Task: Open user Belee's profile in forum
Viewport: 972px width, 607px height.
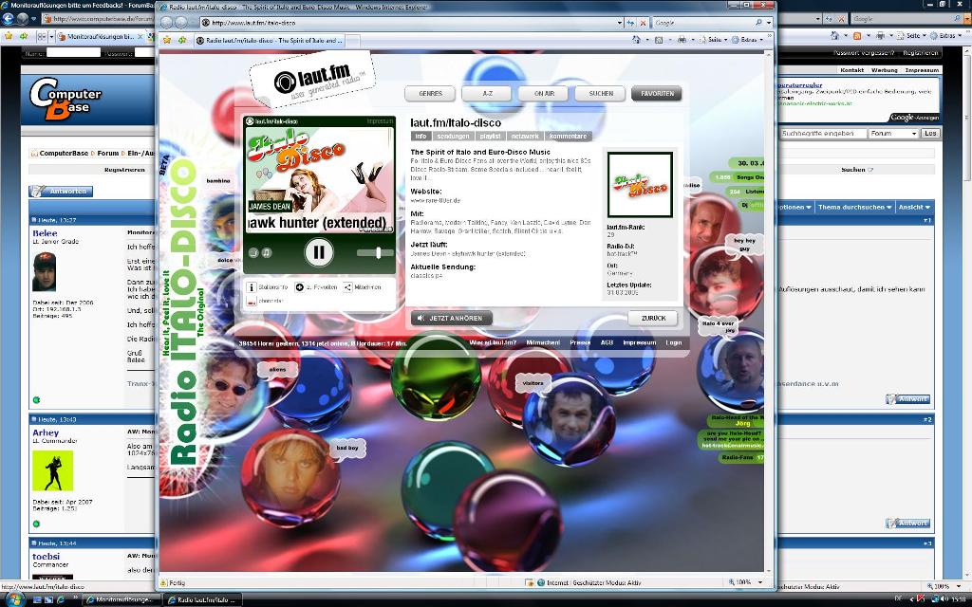Action: tap(45, 233)
